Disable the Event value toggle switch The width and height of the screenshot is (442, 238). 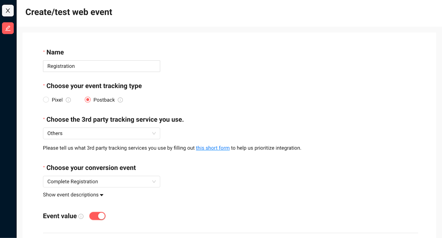[x=97, y=216]
